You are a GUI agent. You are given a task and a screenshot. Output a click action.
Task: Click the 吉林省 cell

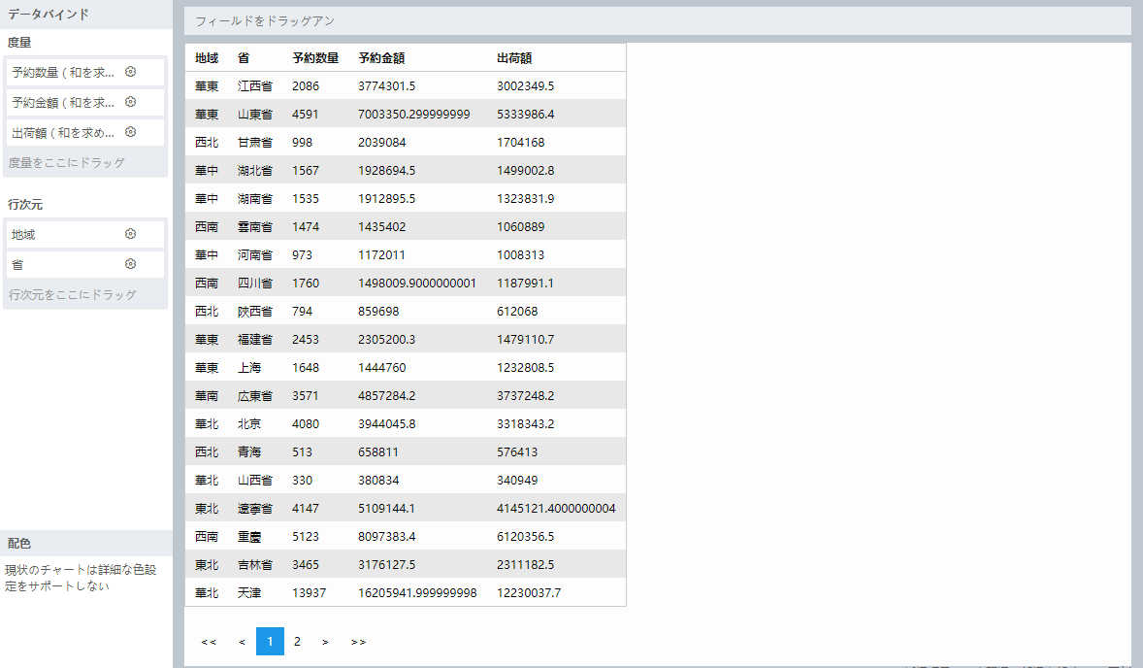pyautogui.click(x=255, y=564)
